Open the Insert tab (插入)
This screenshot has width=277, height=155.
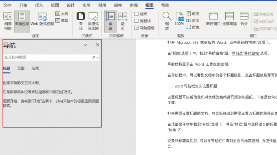(39, 5)
